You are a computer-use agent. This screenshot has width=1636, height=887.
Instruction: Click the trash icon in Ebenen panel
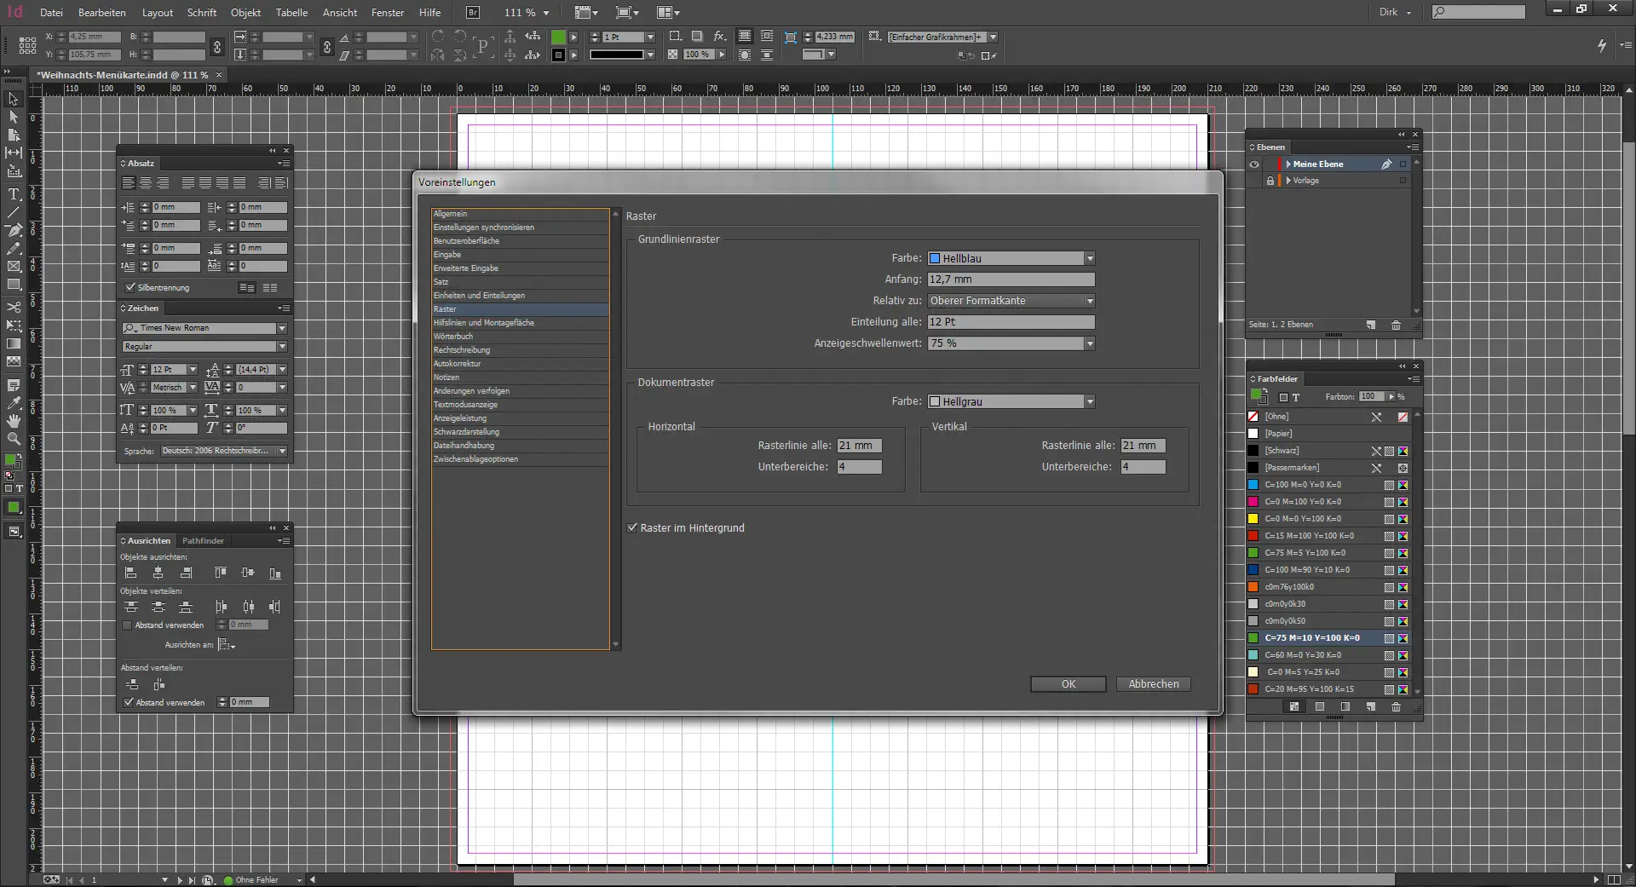(x=1396, y=325)
